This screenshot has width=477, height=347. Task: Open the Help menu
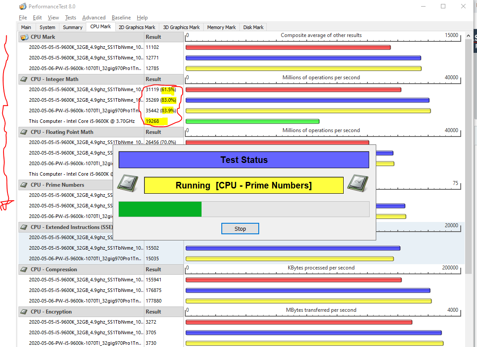pos(142,18)
